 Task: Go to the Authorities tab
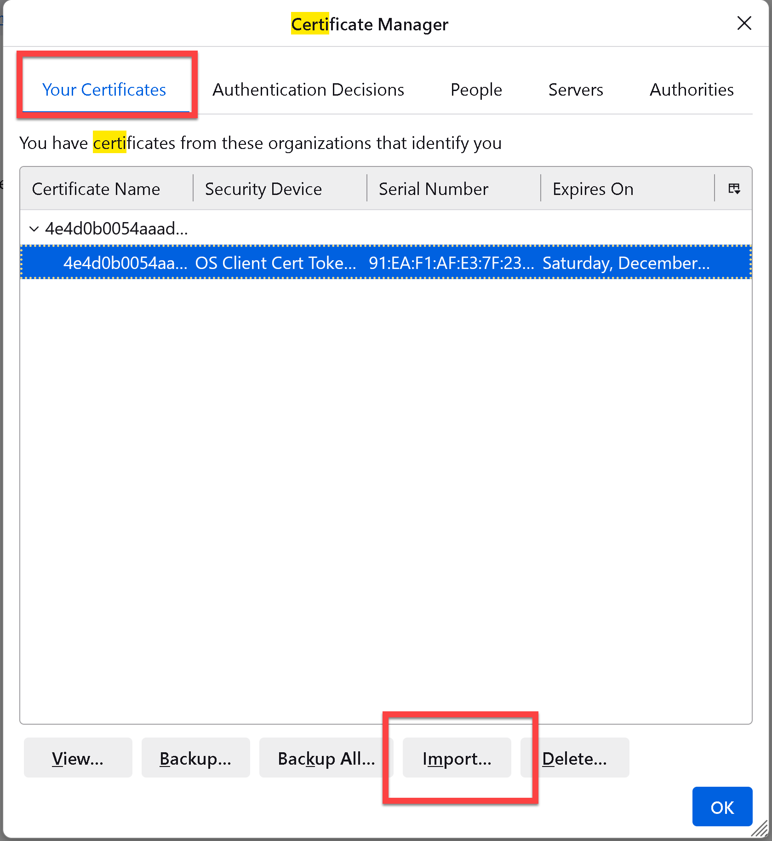691,90
